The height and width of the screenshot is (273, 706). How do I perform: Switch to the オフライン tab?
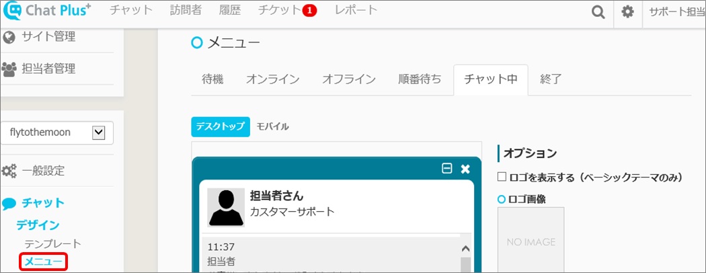tap(349, 79)
